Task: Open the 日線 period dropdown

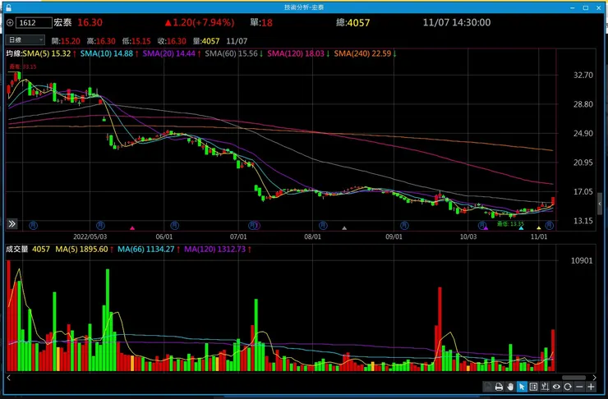Action: tap(25, 40)
